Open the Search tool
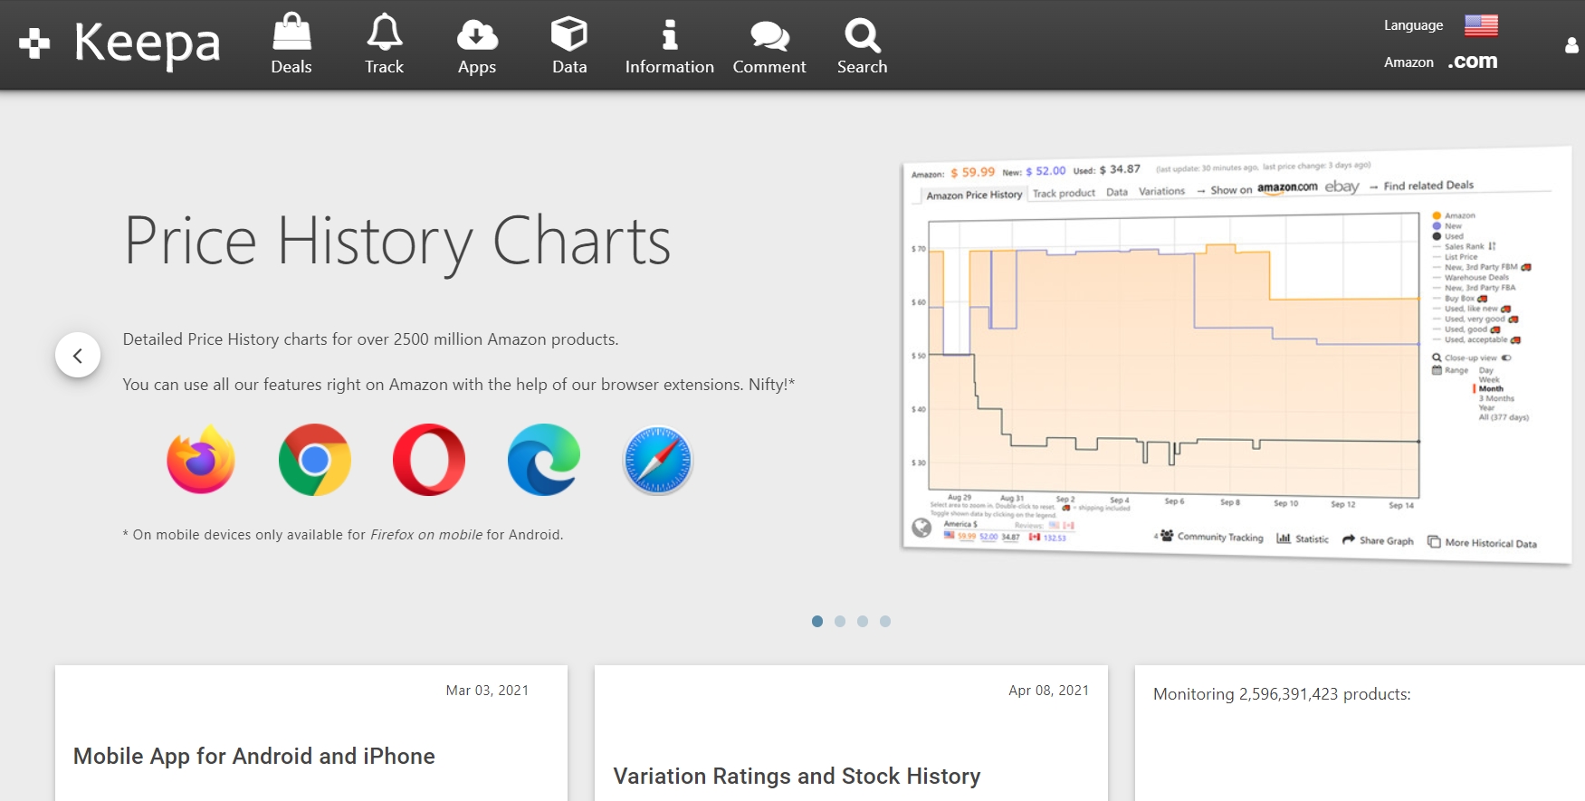 pos(863,46)
